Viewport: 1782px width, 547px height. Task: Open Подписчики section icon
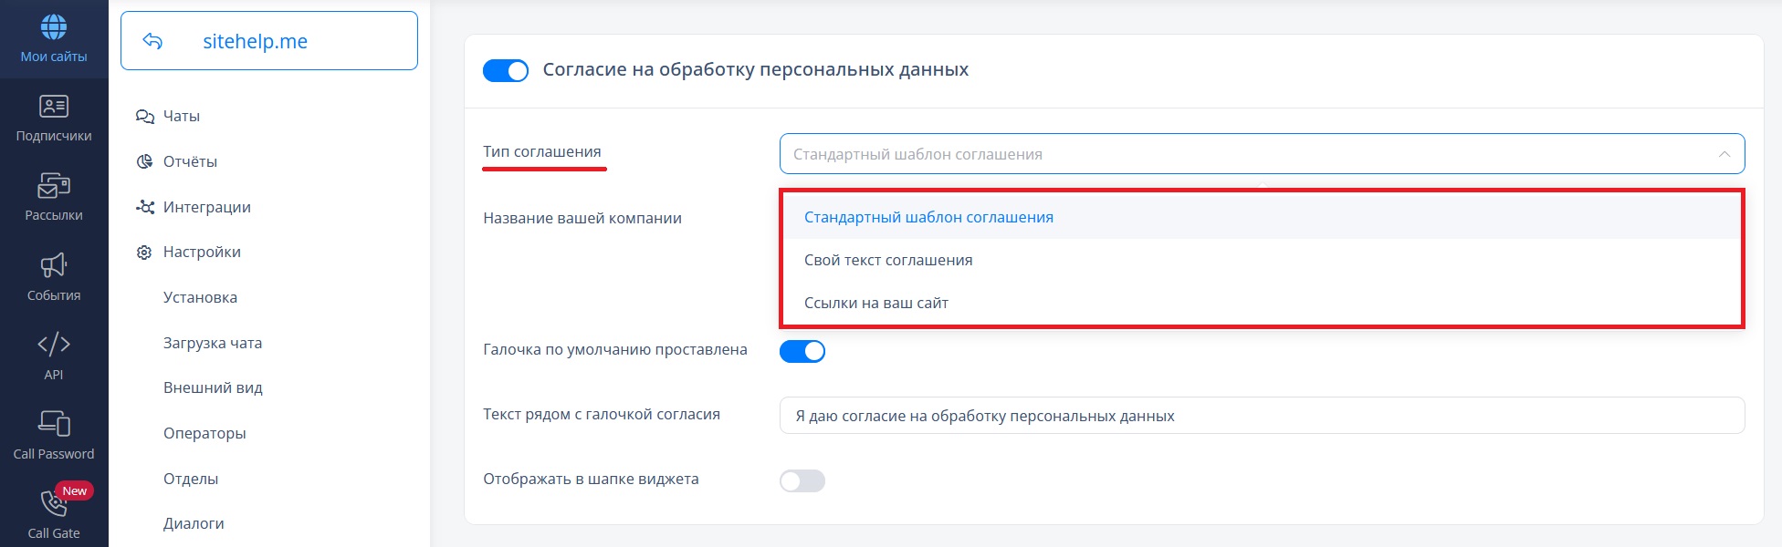[x=54, y=107]
